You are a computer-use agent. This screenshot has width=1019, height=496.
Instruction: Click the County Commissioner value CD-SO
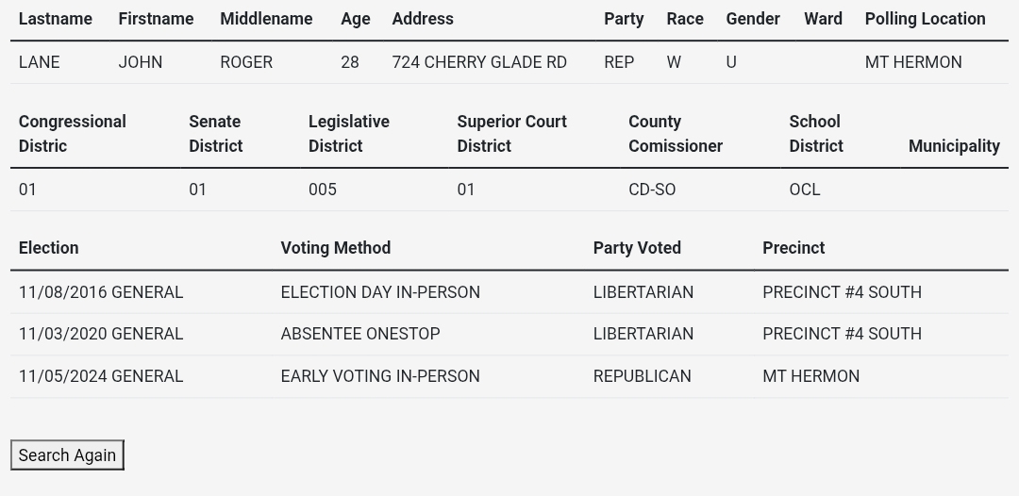(652, 190)
